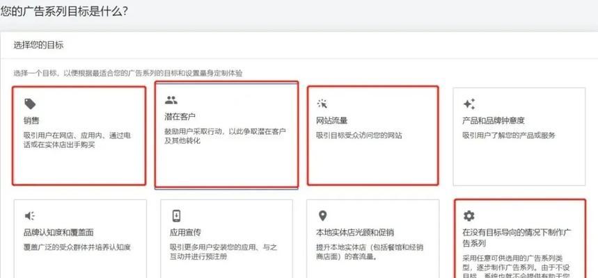
Task: Click description 提升本地实体店（包括餐馆和经销商店面）
Action: coord(370,252)
